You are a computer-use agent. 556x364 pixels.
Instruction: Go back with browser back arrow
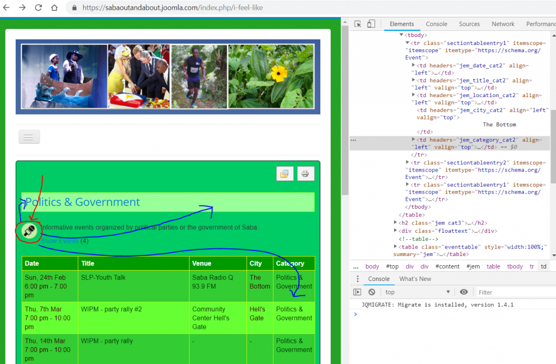pyautogui.click(x=7, y=8)
